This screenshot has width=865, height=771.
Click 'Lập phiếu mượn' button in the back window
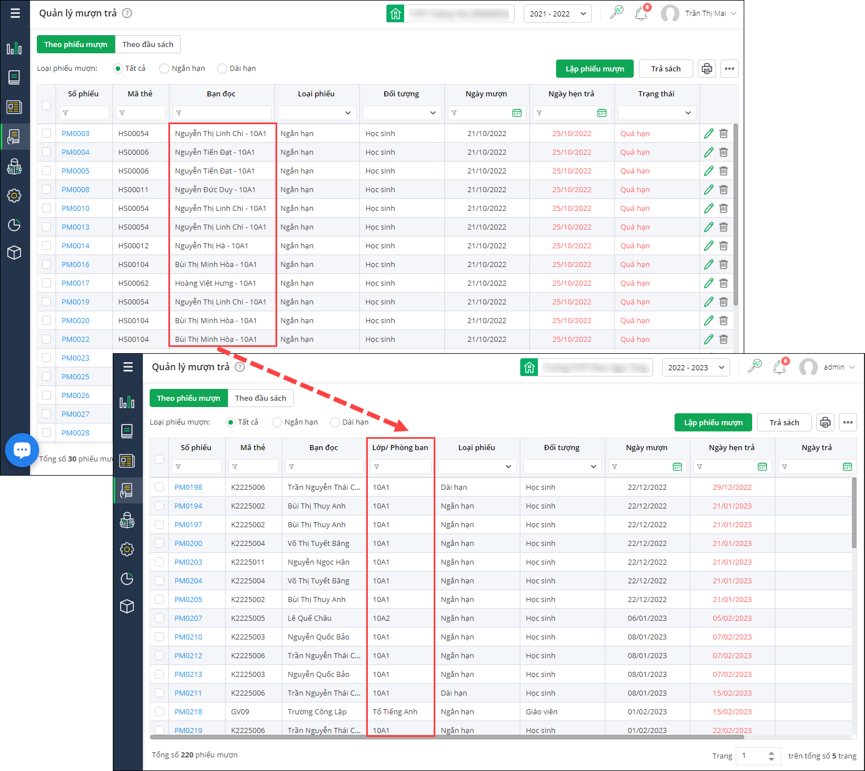pyautogui.click(x=595, y=69)
